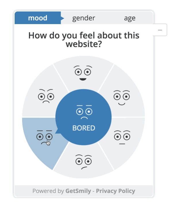Go to the age tab
Screen dimensions: 177x205
coord(130,18)
